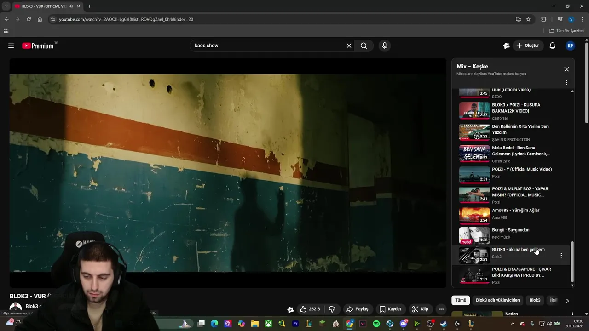
Task: Show hidden system tray icons
Action: (513, 324)
